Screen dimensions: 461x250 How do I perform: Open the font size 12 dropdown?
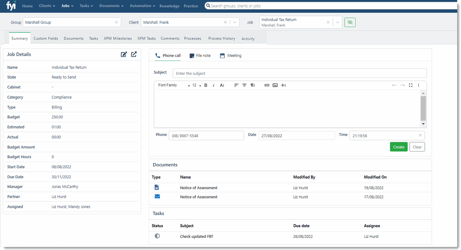click(x=196, y=85)
